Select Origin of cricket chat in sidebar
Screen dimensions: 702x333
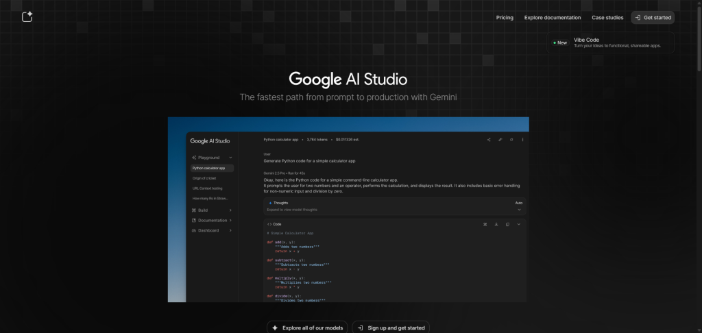tap(204, 178)
